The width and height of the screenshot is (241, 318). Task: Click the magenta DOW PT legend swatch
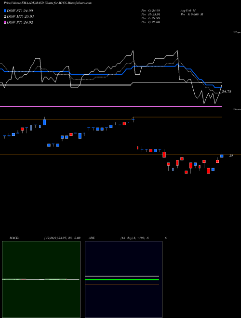(x=5, y=22)
